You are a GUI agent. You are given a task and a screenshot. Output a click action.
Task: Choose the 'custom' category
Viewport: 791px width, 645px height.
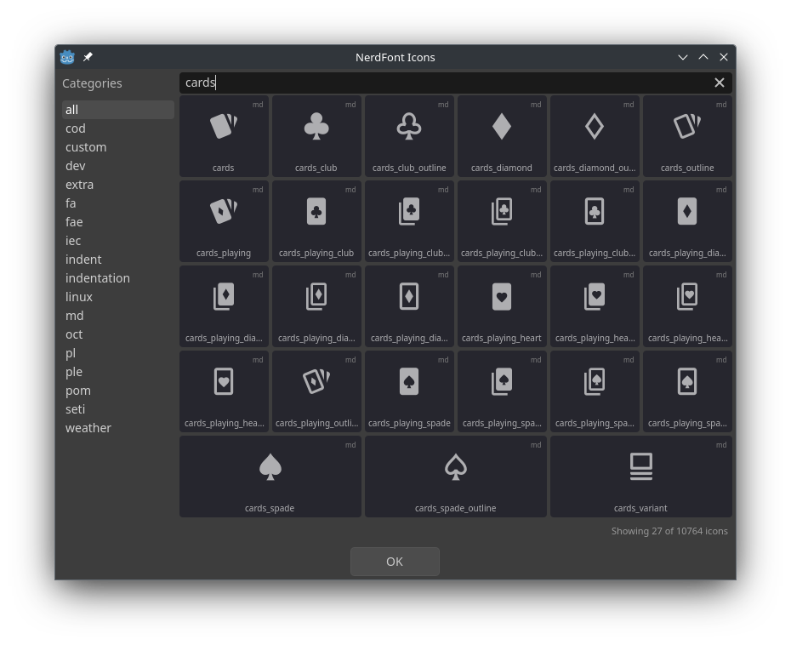tap(118, 147)
